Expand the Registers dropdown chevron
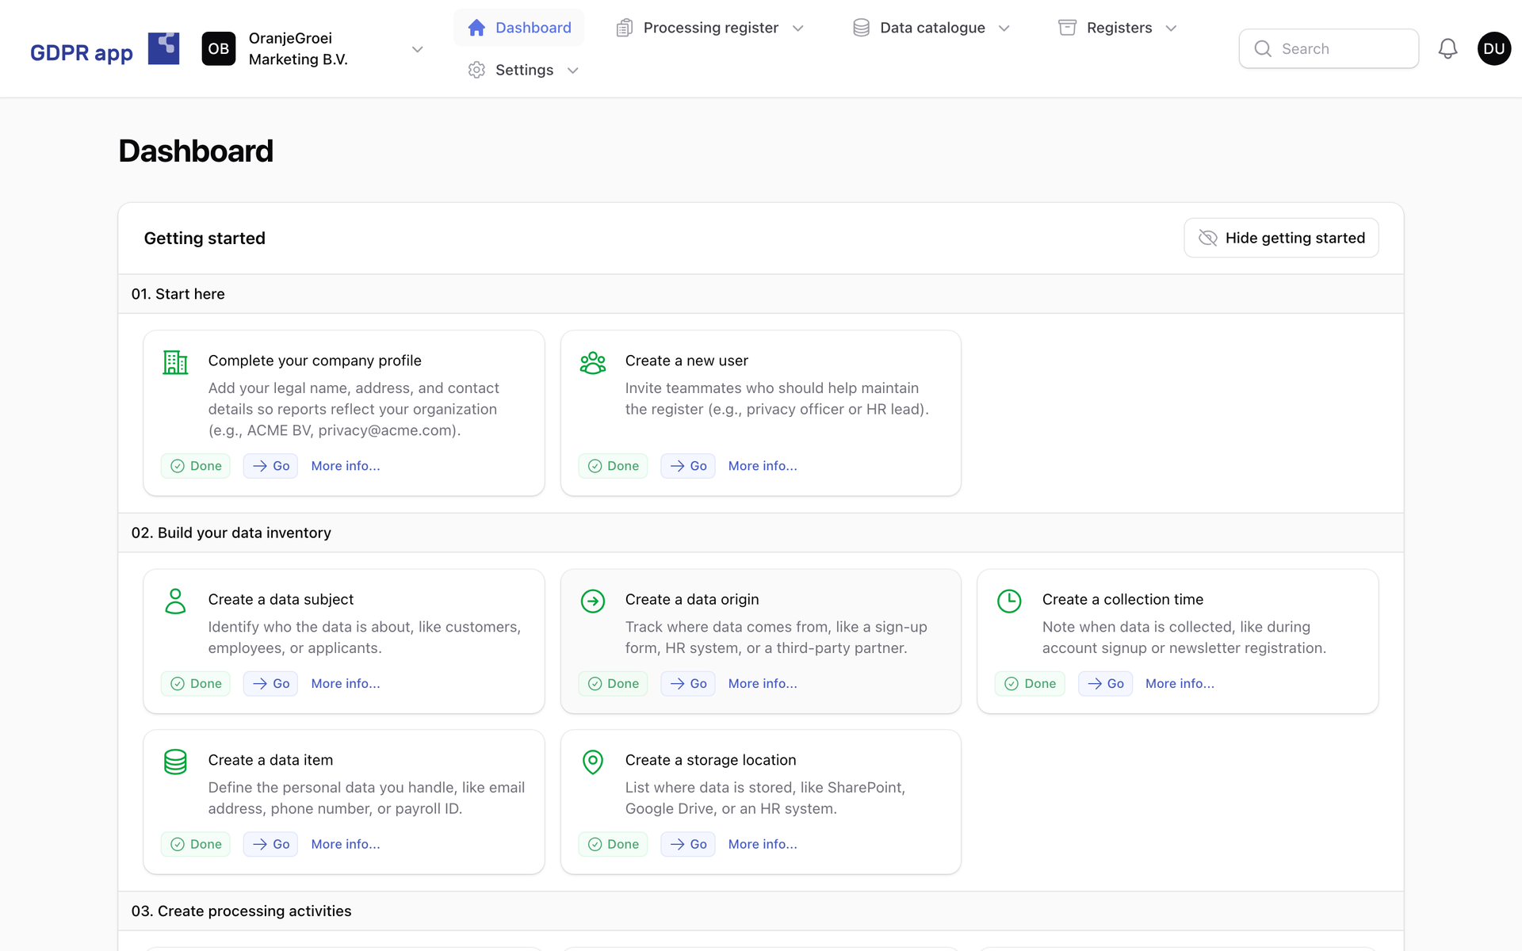This screenshot has width=1522, height=951. [1171, 29]
